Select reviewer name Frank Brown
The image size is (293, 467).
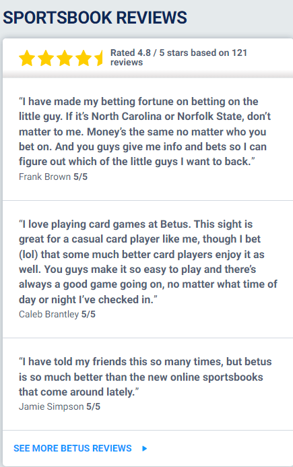(x=44, y=177)
